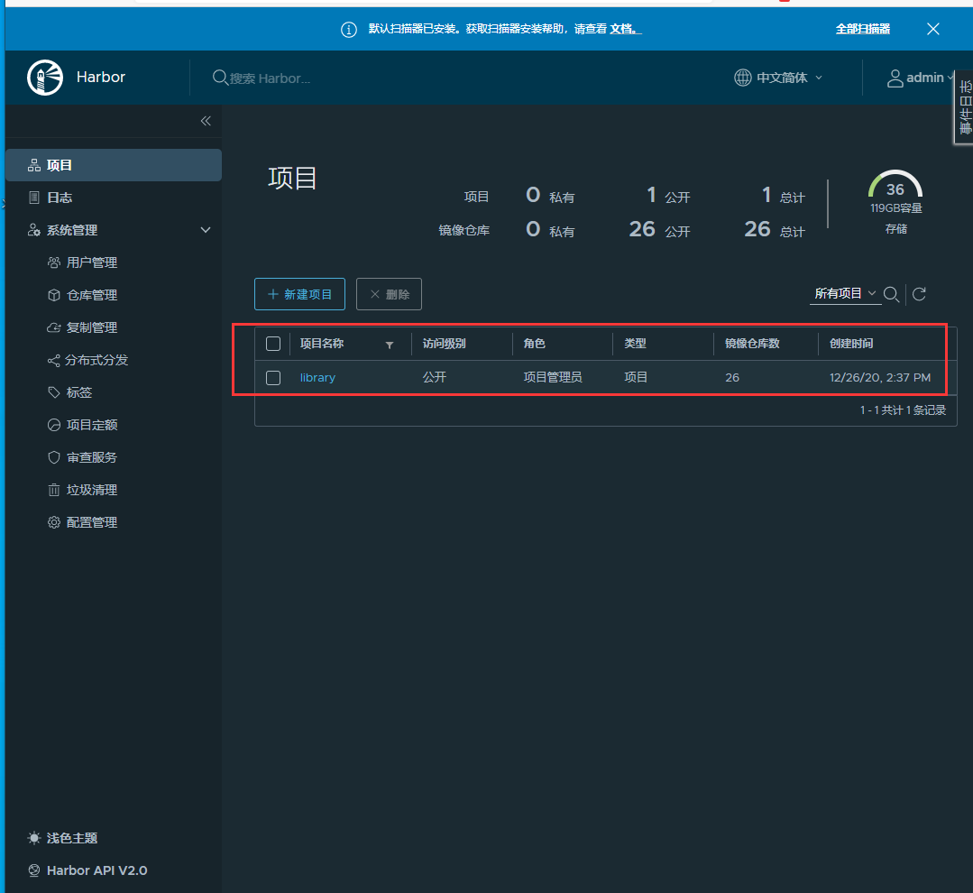Dismiss the scanner notification banner

point(932,29)
